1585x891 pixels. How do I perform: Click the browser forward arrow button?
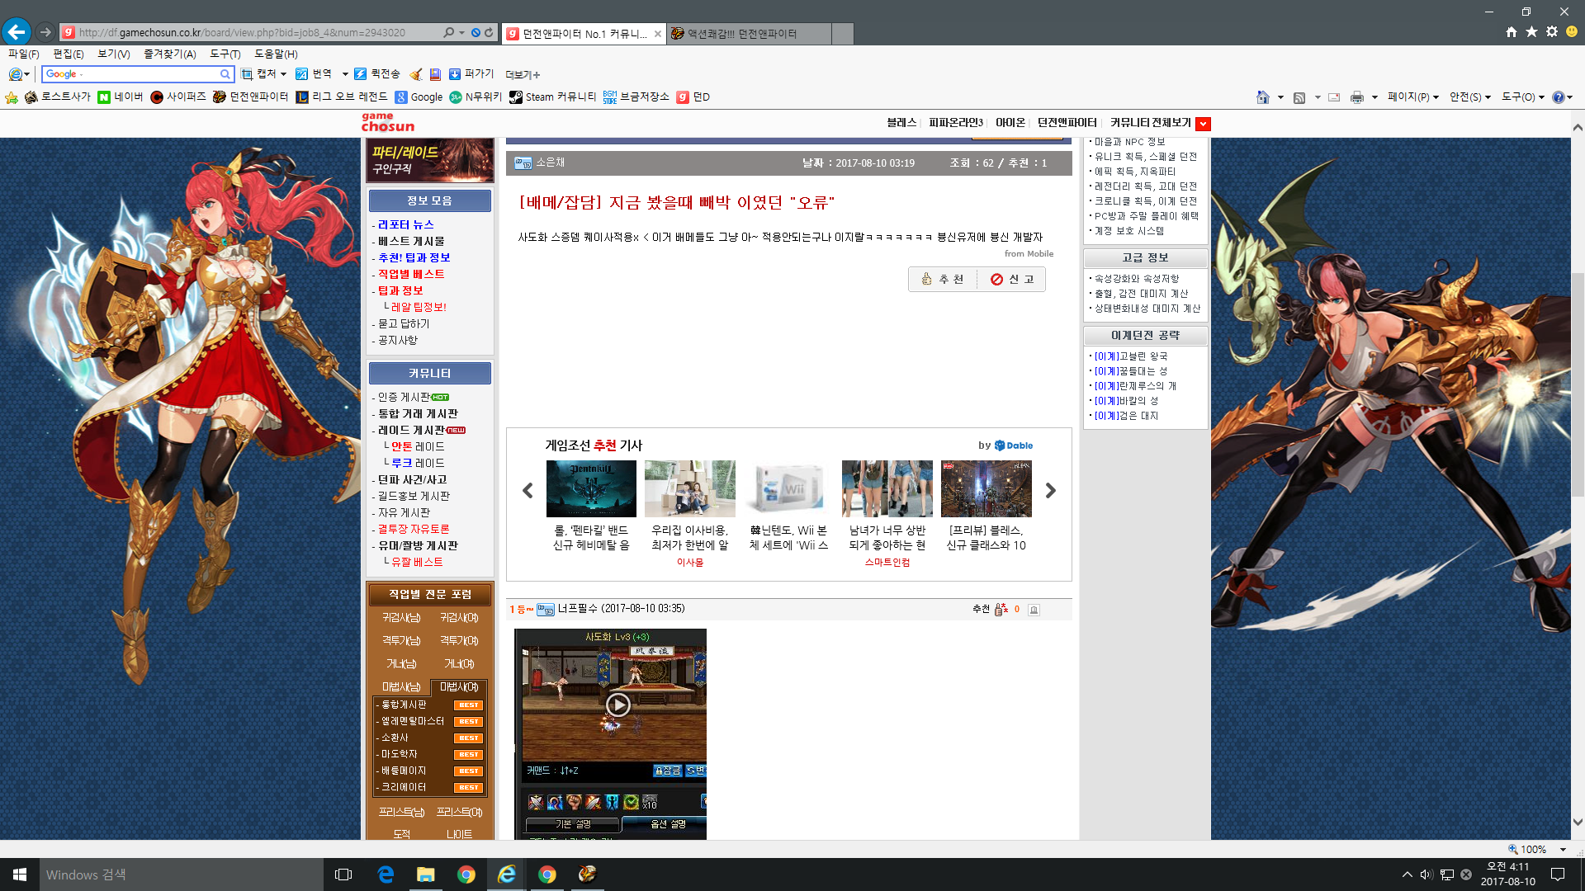point(45,32)
